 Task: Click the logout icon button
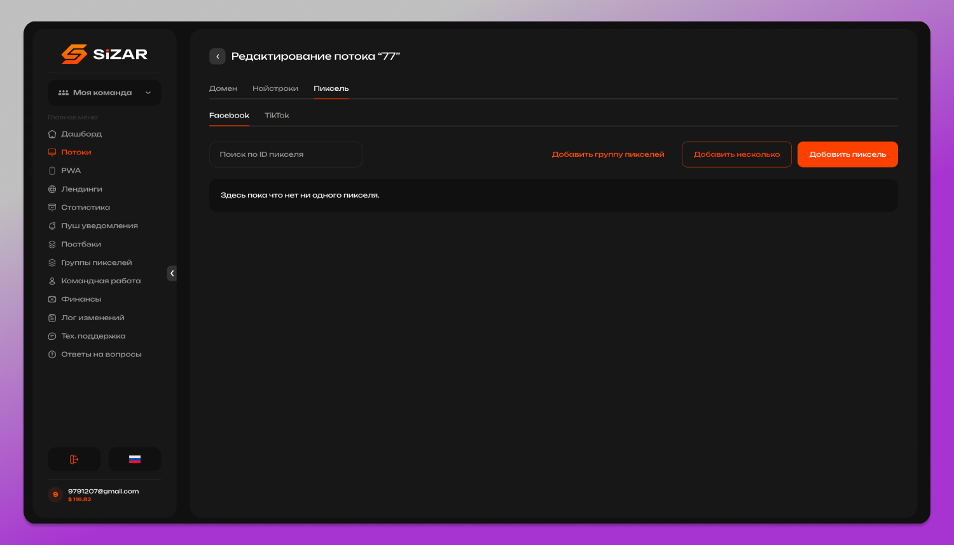tap(74, 459)
